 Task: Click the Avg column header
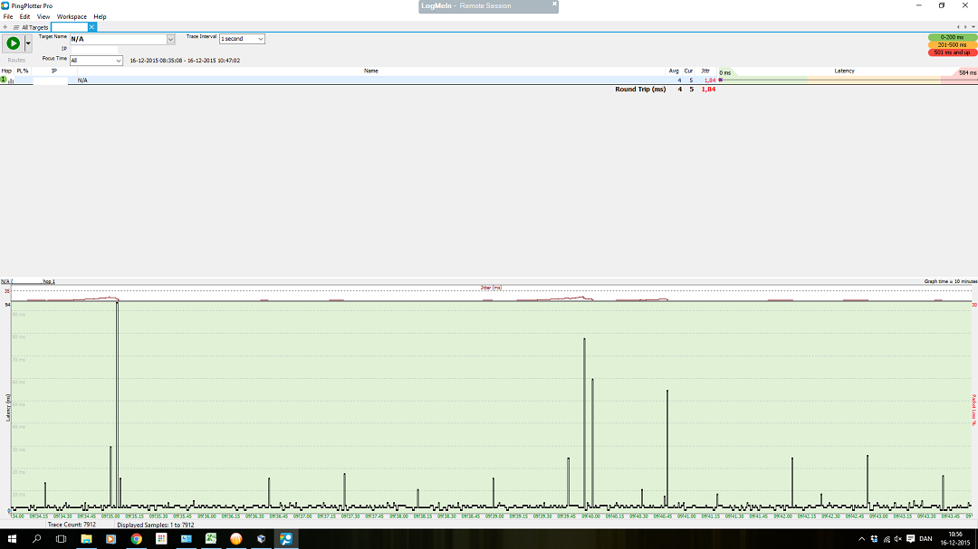(x=673, y=71)
